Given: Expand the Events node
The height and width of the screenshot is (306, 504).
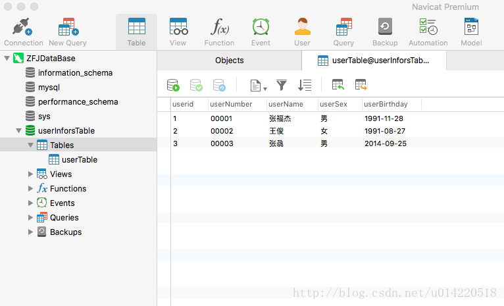Looking at the screenshot, I should pos(30,203).
